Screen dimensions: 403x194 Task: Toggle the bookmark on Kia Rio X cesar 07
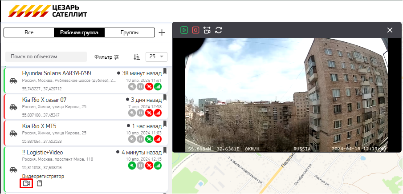click(165, 97)
